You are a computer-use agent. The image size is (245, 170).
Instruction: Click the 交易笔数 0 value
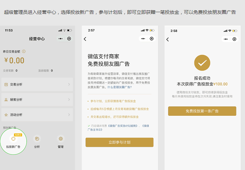point(17,70)
